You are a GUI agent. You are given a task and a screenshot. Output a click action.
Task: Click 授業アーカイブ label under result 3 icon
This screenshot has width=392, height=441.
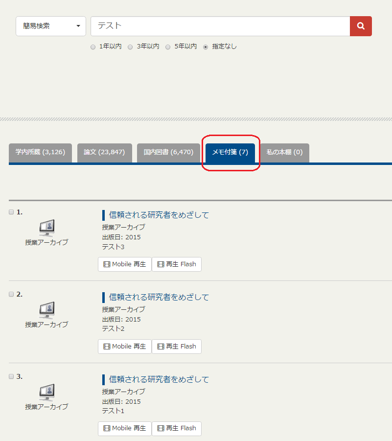tap(46, 407)
